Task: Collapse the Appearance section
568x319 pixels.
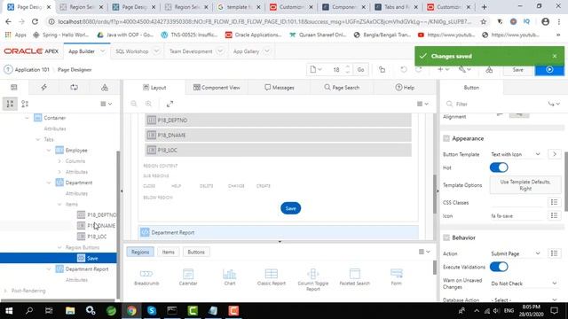Action: point(446,138)
